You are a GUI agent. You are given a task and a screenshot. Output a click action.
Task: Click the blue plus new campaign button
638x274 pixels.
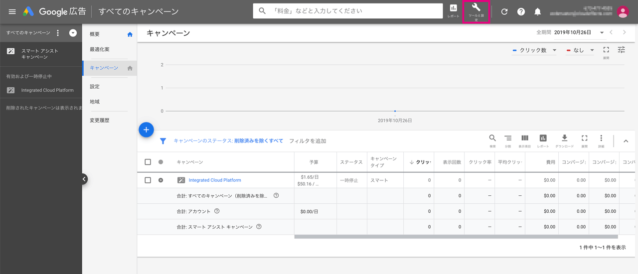click(x=146, y=130)
